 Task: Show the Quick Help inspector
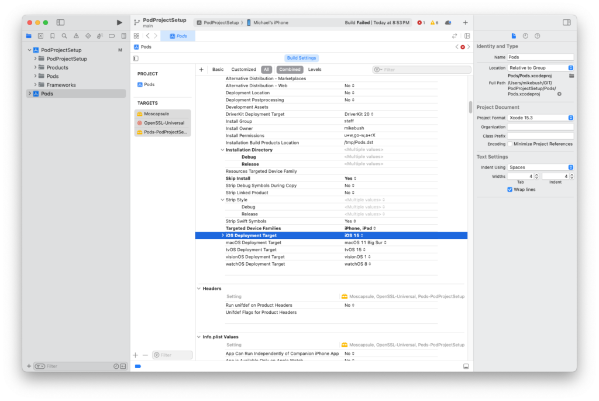(x=537, y=36)
